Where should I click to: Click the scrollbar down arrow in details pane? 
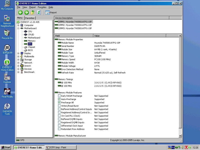tap(180, 136)
